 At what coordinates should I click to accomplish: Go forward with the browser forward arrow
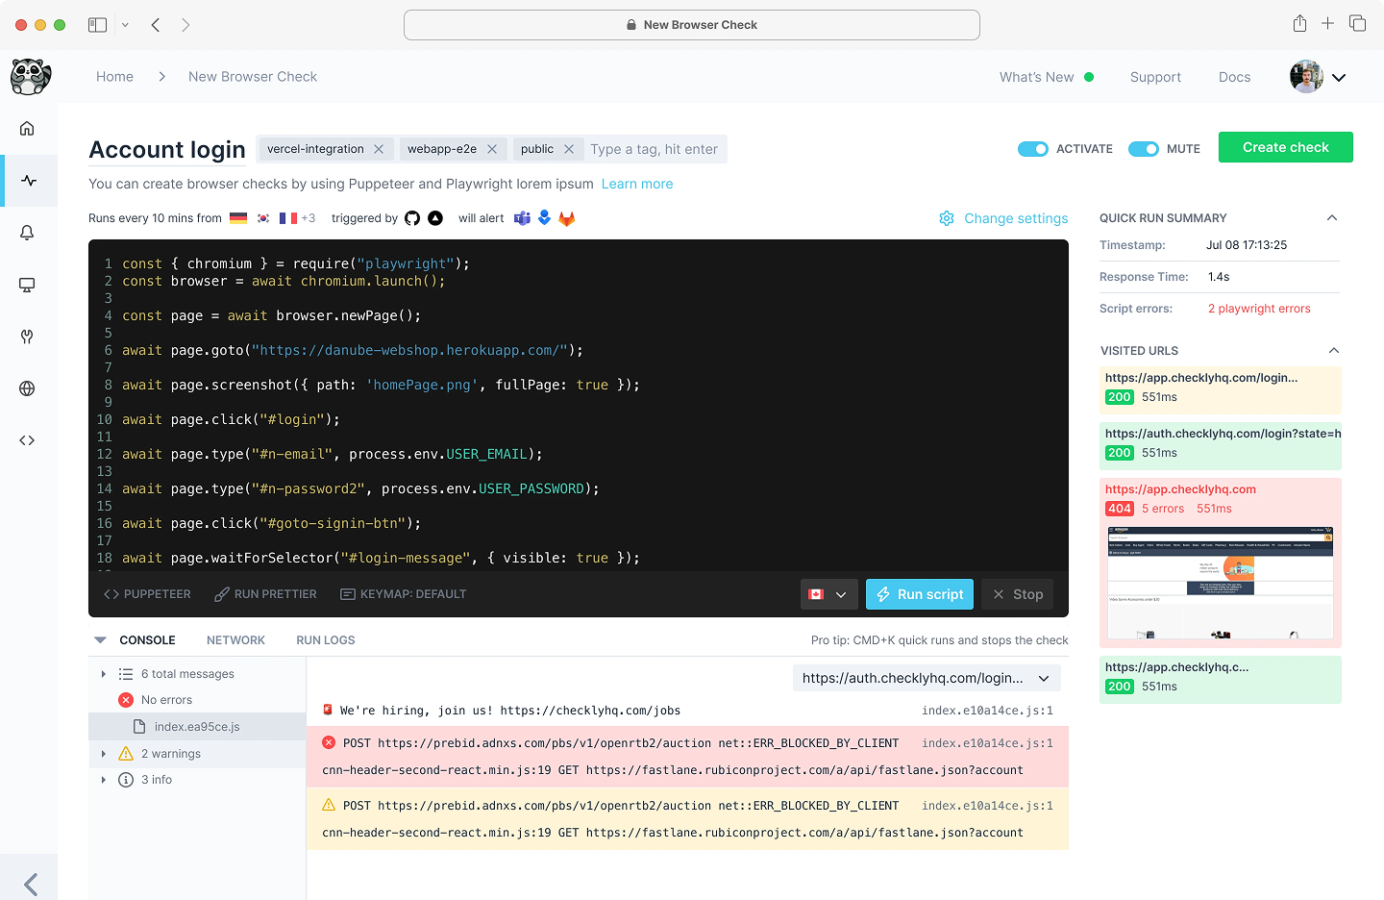(185, 25)
